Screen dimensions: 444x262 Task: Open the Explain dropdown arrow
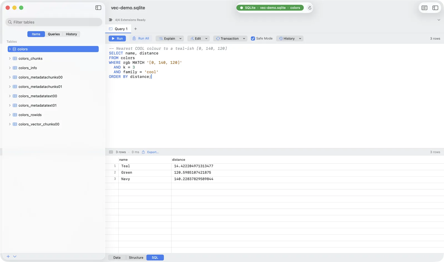[x=180, y=39]
